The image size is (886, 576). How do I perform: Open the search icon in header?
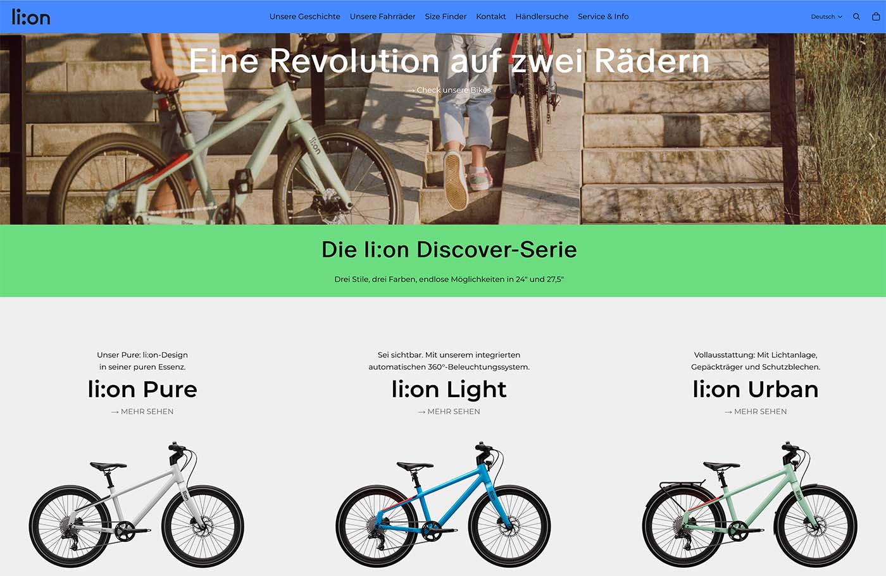(856, 16)
